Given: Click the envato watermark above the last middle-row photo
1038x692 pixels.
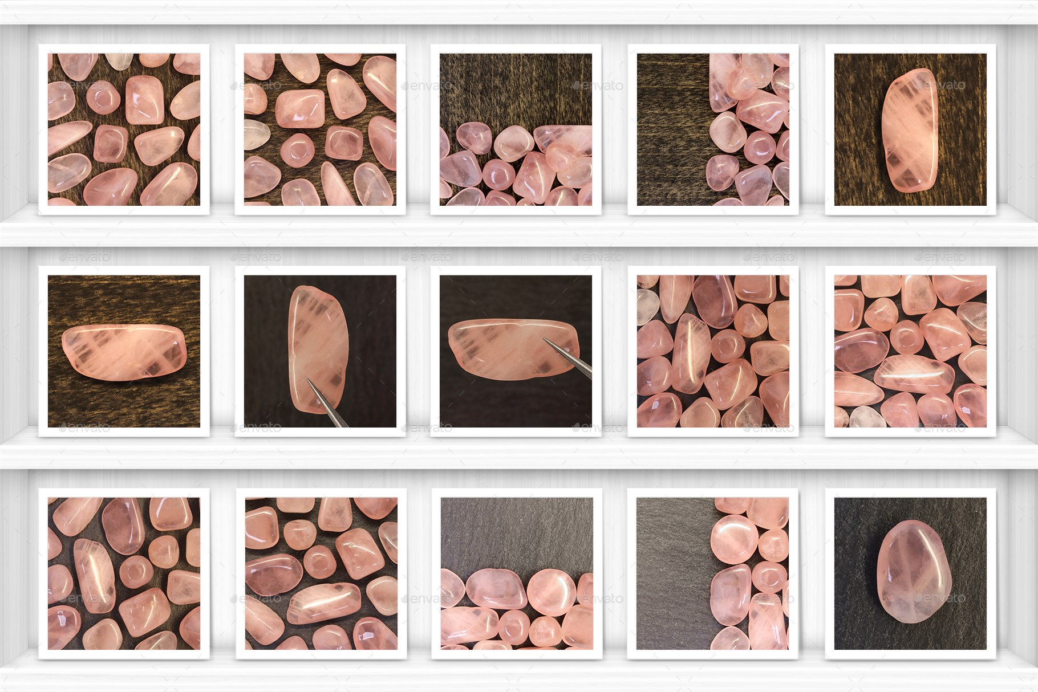Looking at the screenshot, I should [940, 257].
